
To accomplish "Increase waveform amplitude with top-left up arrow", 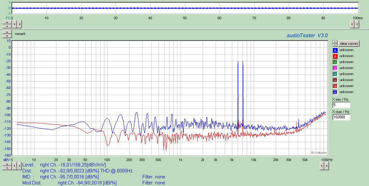I will click(x=7, y=22).
